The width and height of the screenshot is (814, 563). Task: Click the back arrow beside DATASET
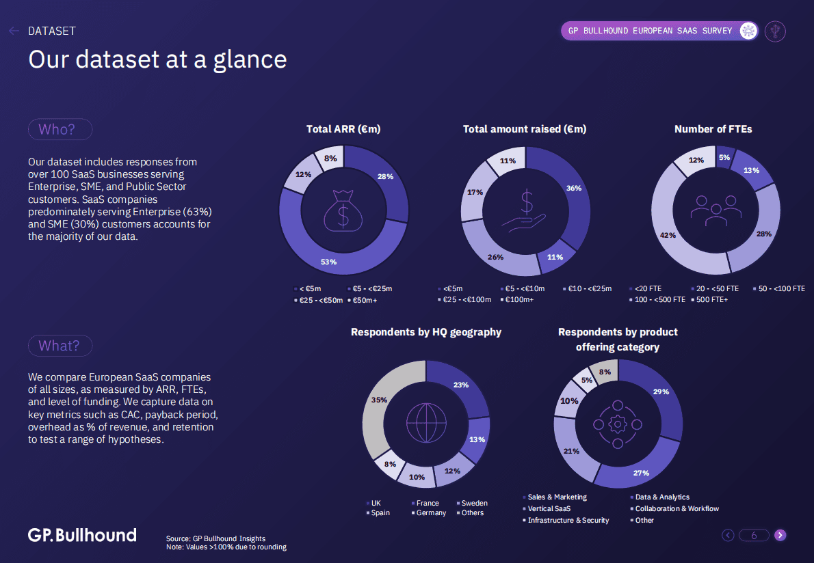[14, 31]
